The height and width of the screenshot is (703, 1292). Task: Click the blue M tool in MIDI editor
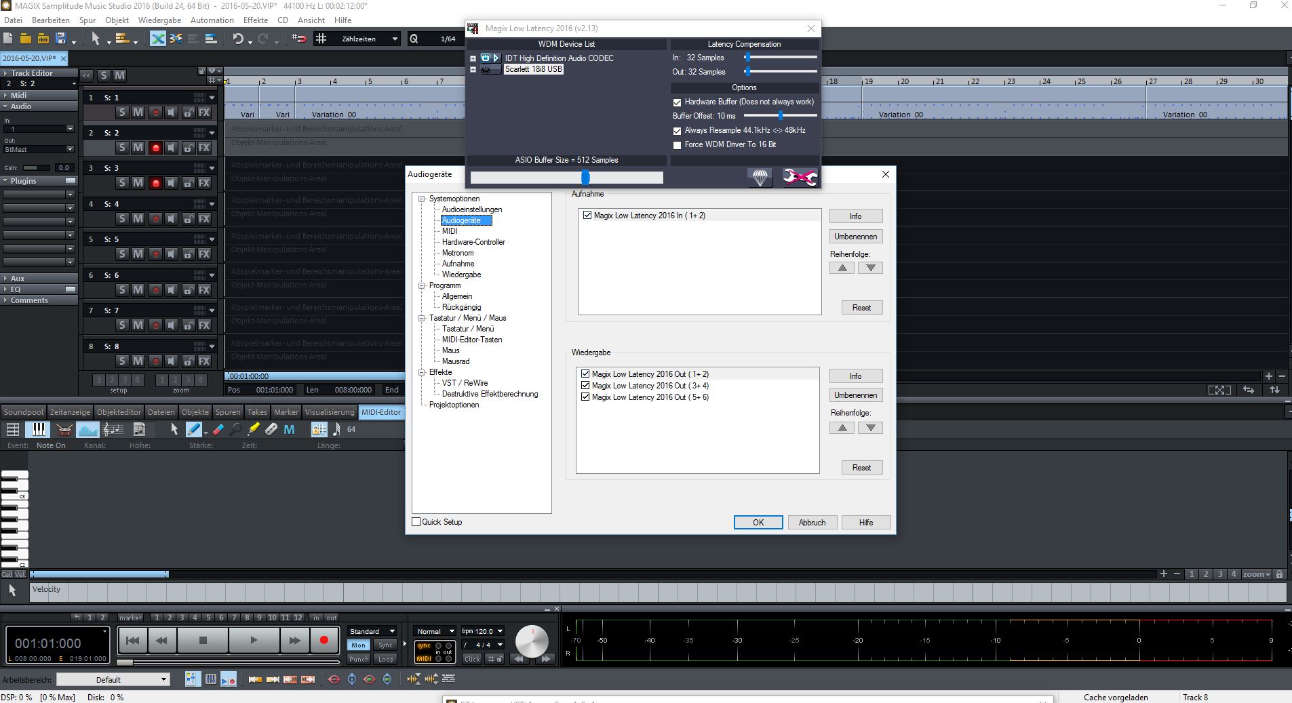click(x=289, y=429)
